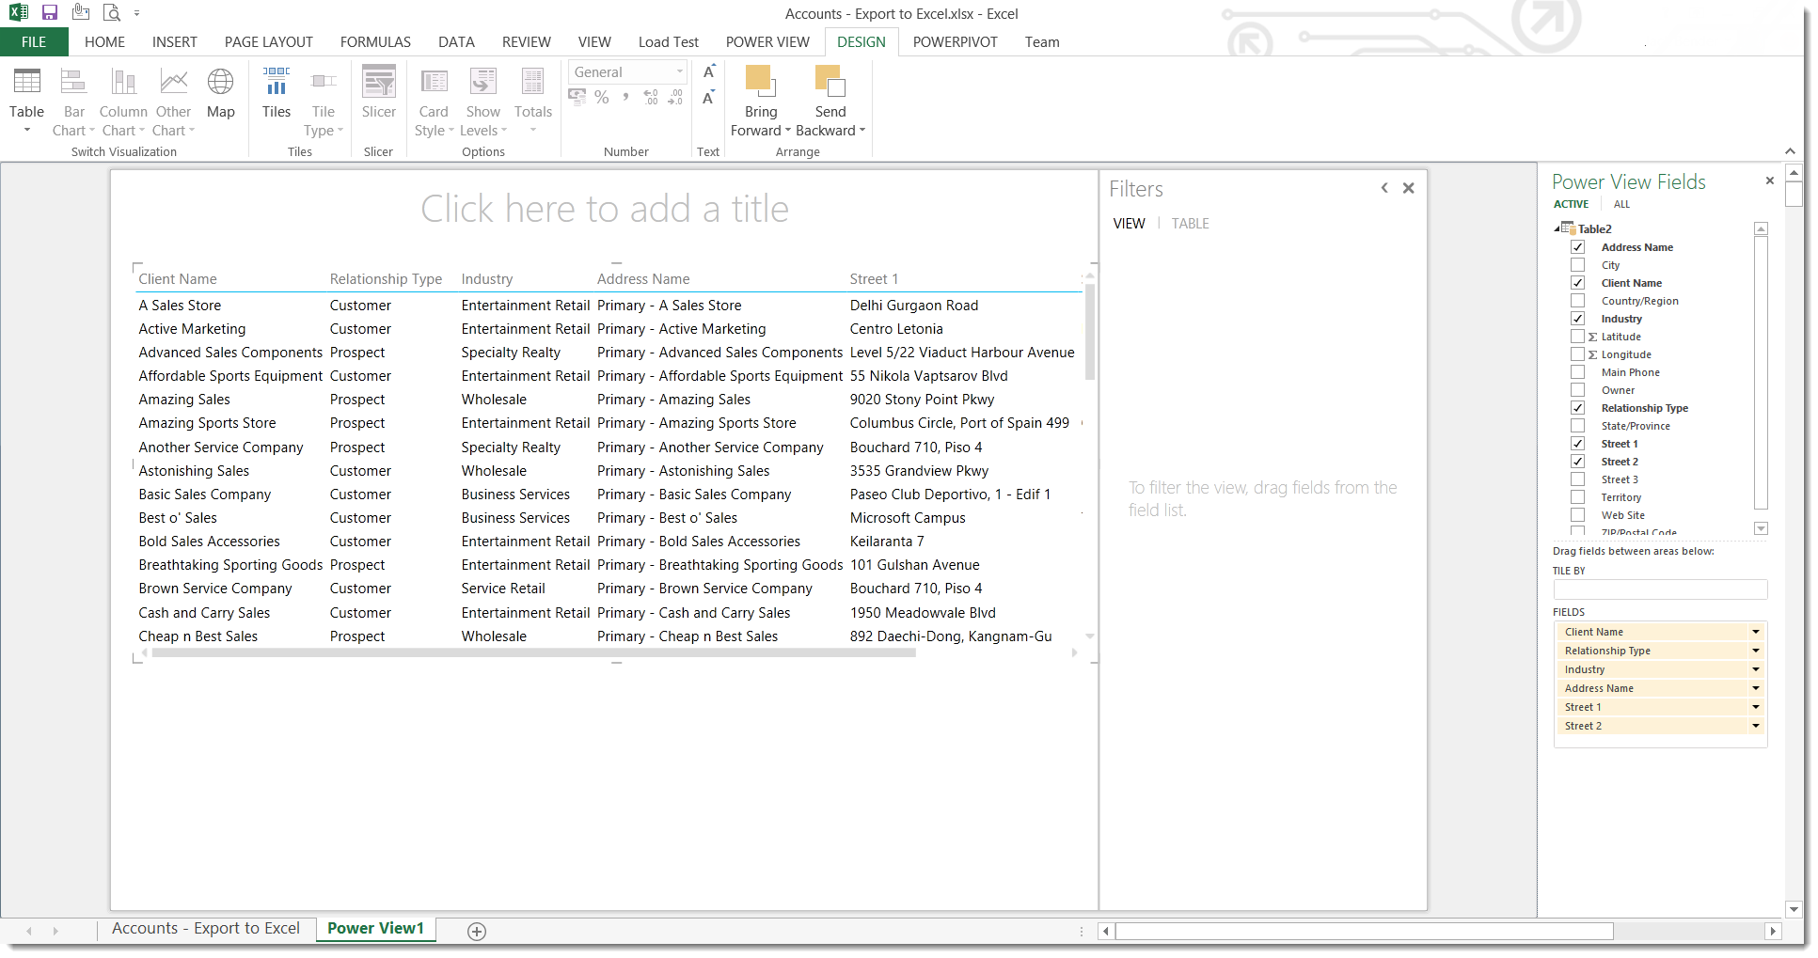
Task: Open the Accounts - Export to Excel sheet
Action: coord(206,929)
